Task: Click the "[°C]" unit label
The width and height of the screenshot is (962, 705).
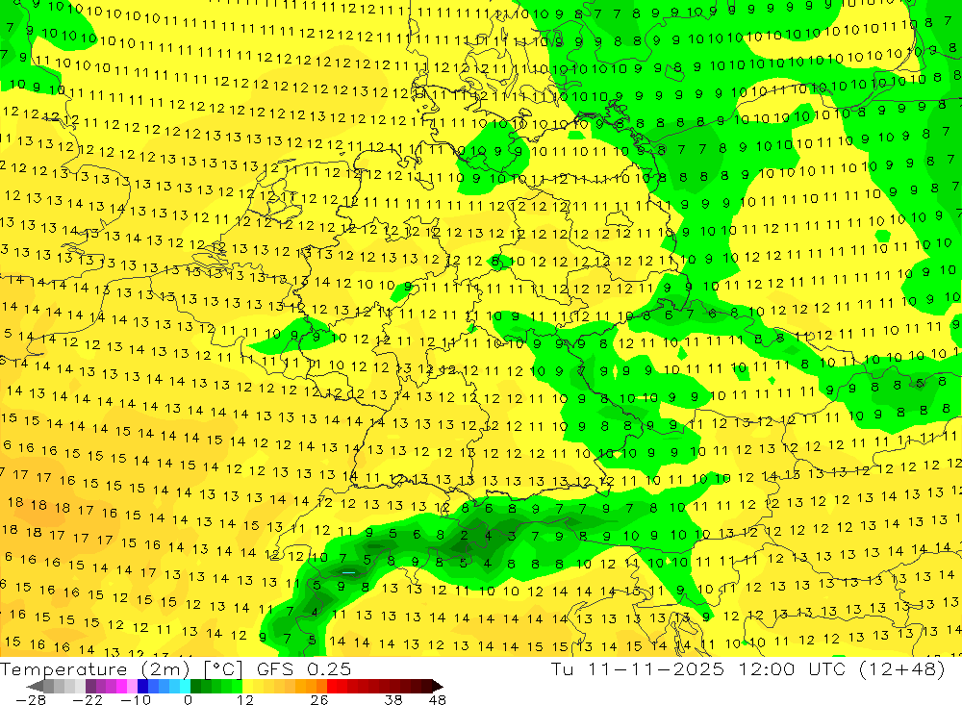Action: point(223,669)
